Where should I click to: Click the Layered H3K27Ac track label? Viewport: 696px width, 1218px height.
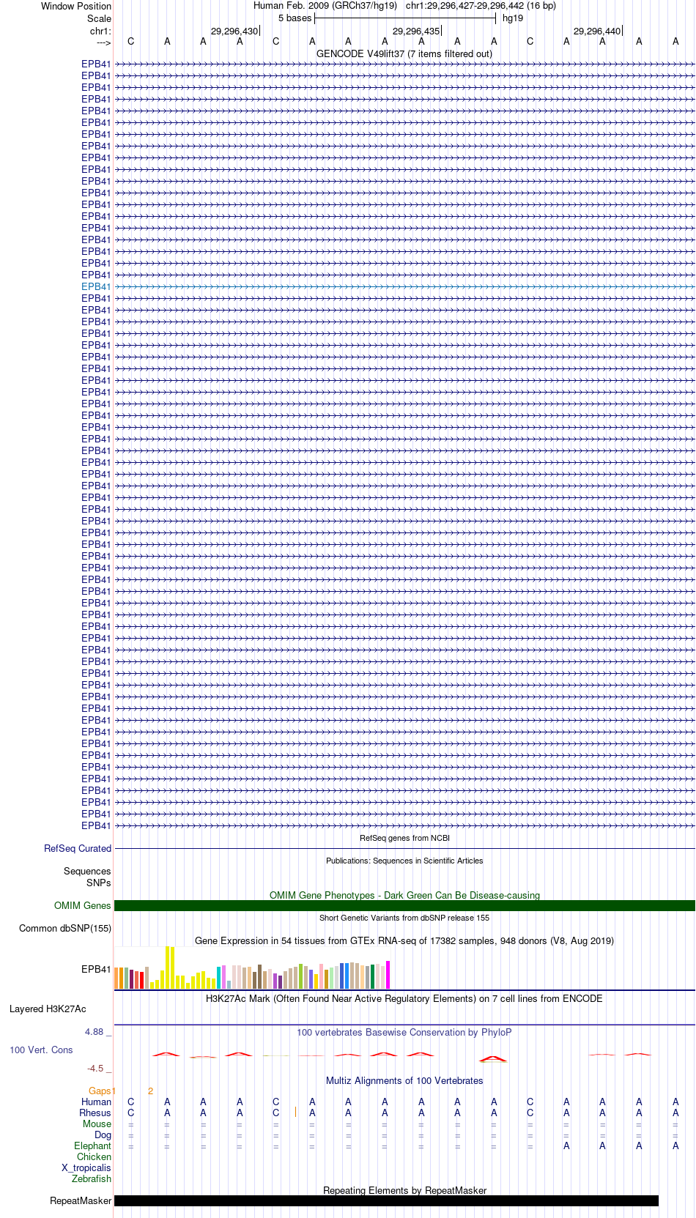(48, 1009)
